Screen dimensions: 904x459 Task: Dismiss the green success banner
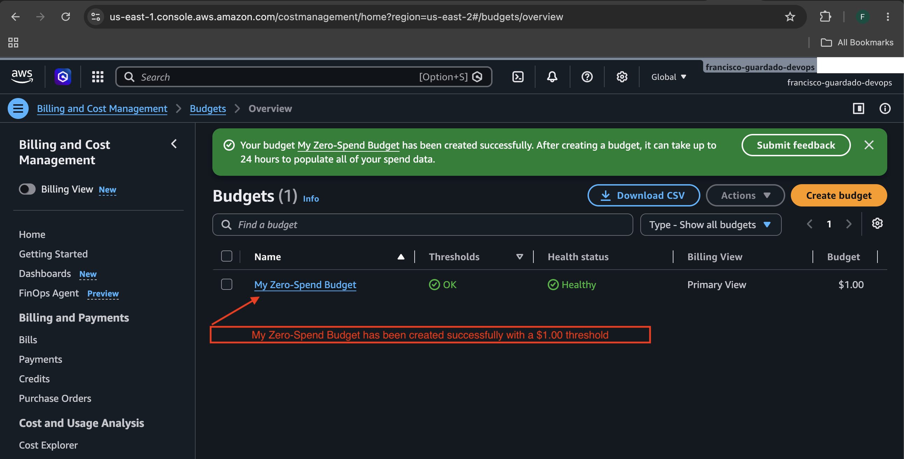(x=869, y=145)
